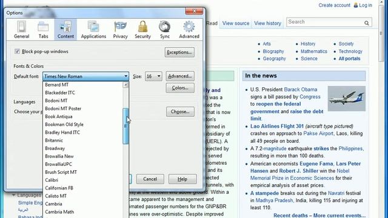
Task: Click the user icon beside Log in
Action: (356, 5)
